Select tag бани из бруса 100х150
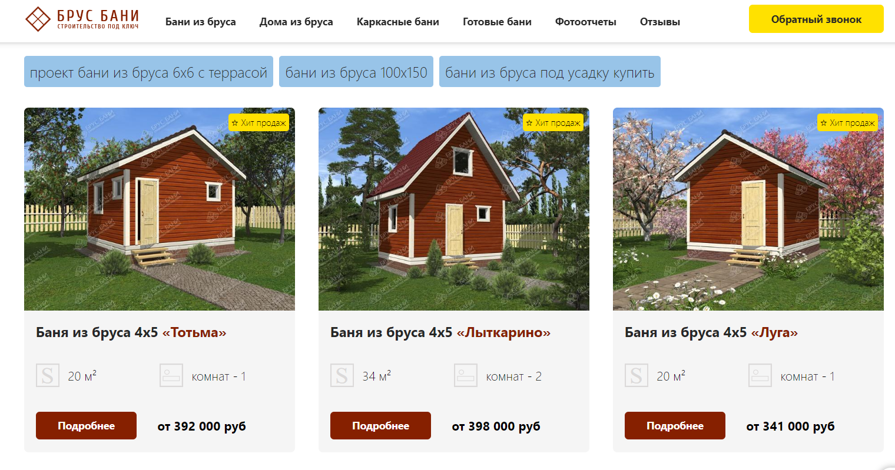 click(356, 72)
